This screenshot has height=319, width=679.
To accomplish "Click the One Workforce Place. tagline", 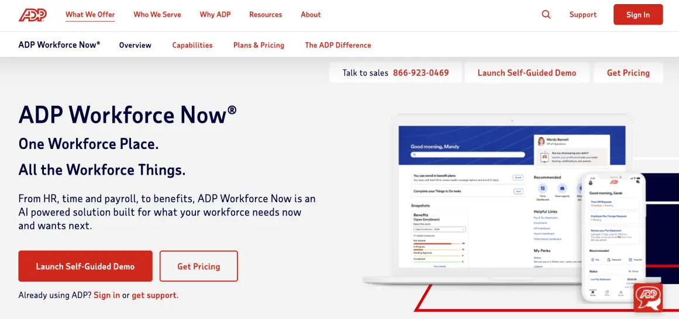I will (88, 143).
